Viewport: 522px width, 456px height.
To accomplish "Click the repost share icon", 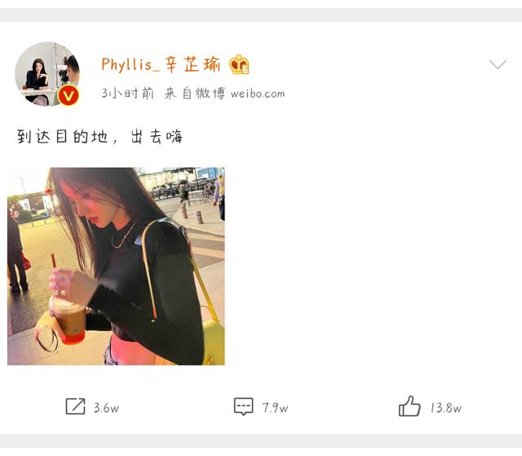I will (x=75, y=406).
